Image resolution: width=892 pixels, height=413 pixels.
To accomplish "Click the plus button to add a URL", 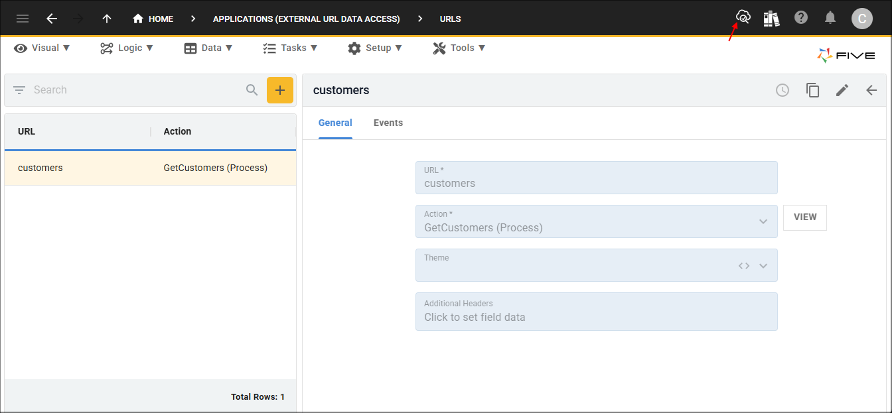I will (280, 90).
